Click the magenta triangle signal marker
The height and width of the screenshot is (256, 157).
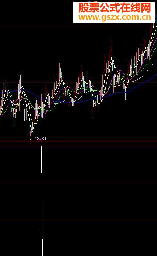pos(40,139)
